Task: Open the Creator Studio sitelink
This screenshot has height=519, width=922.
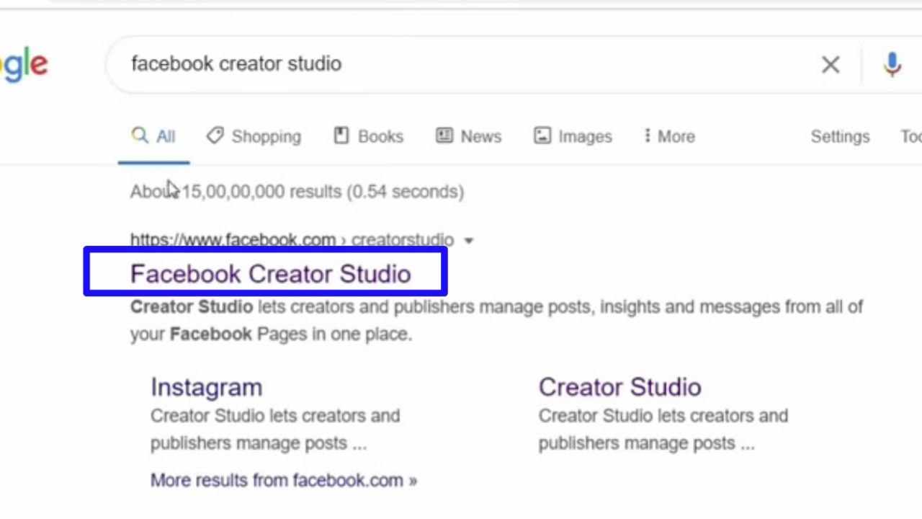Action: (619, 387)
